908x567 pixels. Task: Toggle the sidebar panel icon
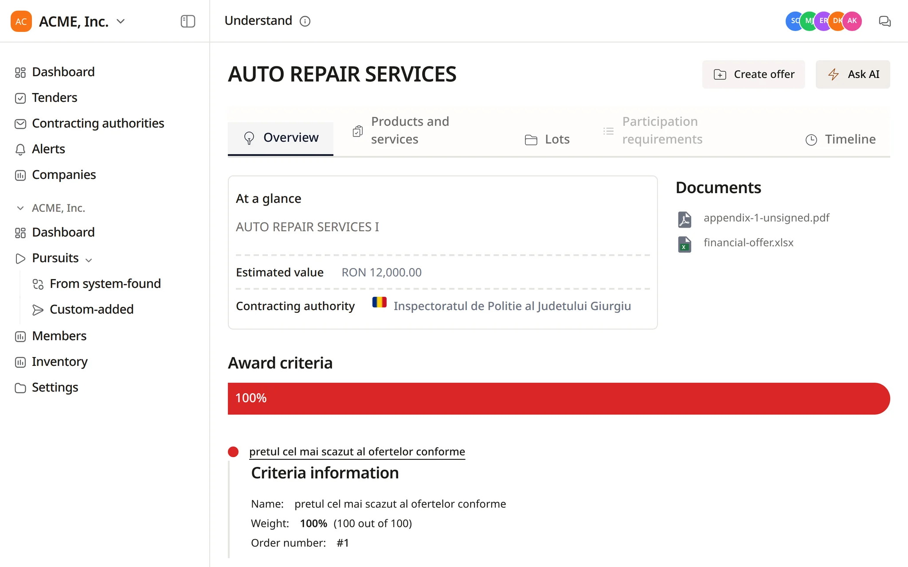188,21
